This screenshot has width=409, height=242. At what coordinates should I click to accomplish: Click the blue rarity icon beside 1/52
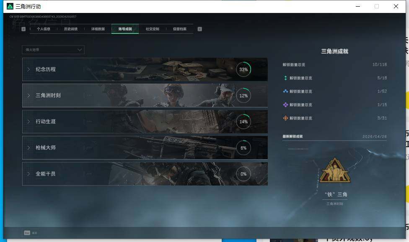[285, 92]
